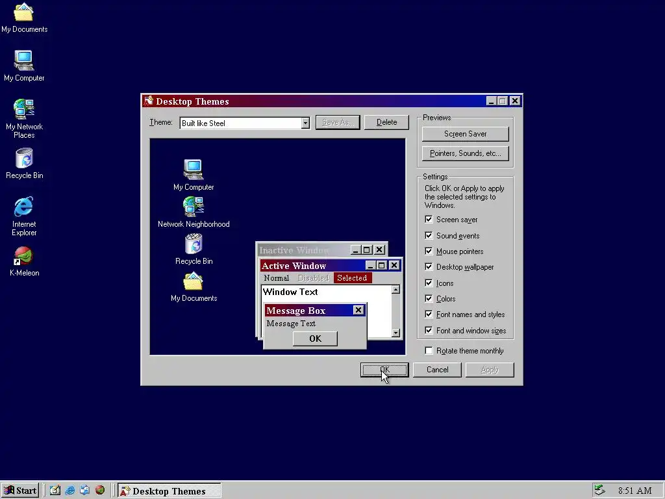Screen dimensions: 665x499
Task: Click the 8:51 AM system clock
Action: pyautogui.click(x=635, y=491)
